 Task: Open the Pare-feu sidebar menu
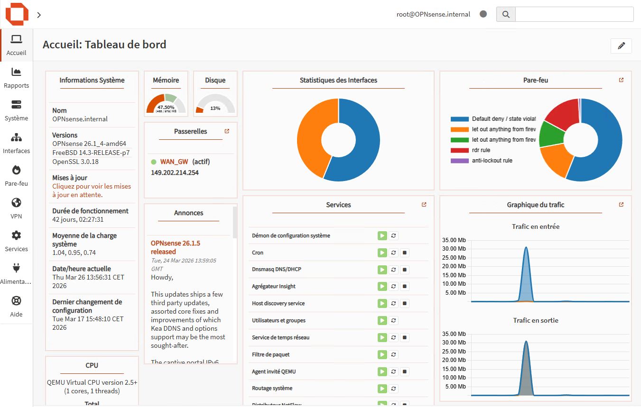click(x=16, y=175)
